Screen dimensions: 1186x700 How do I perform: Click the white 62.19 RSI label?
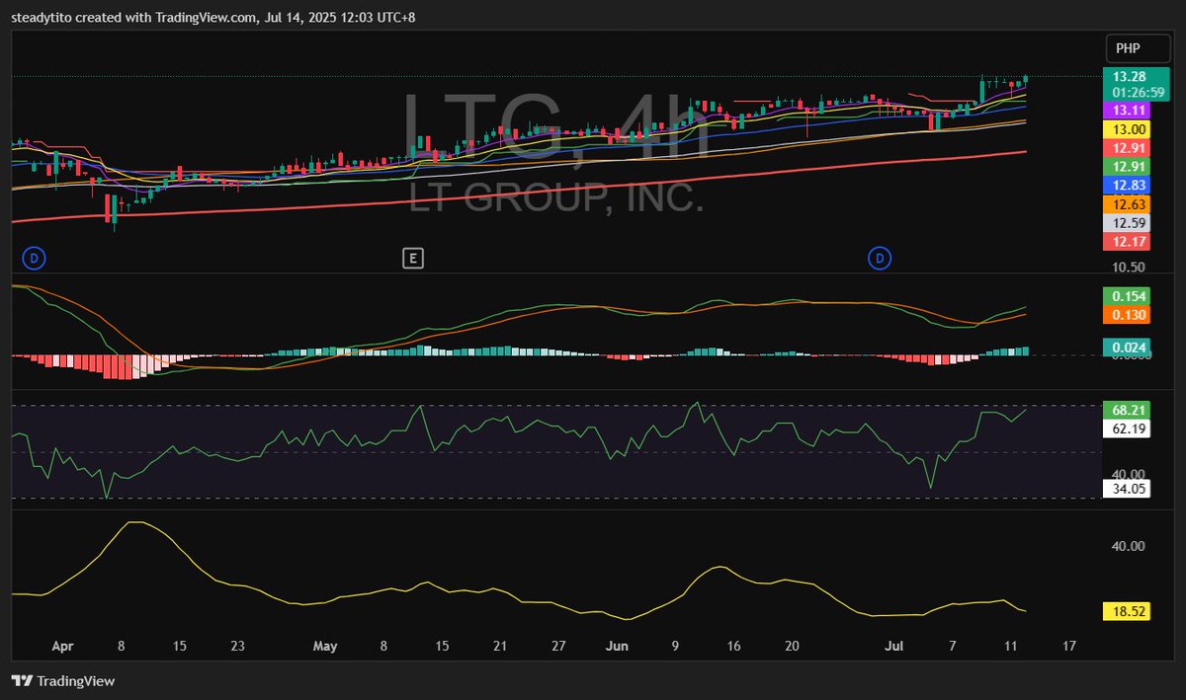1128,428
